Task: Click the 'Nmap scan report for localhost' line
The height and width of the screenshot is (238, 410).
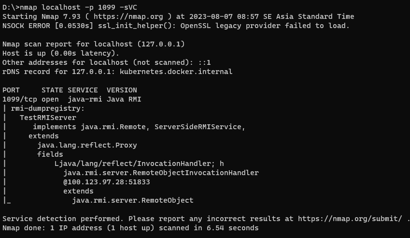Action: [94, 44]
